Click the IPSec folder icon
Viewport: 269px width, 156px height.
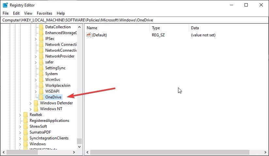click(41, 39)
